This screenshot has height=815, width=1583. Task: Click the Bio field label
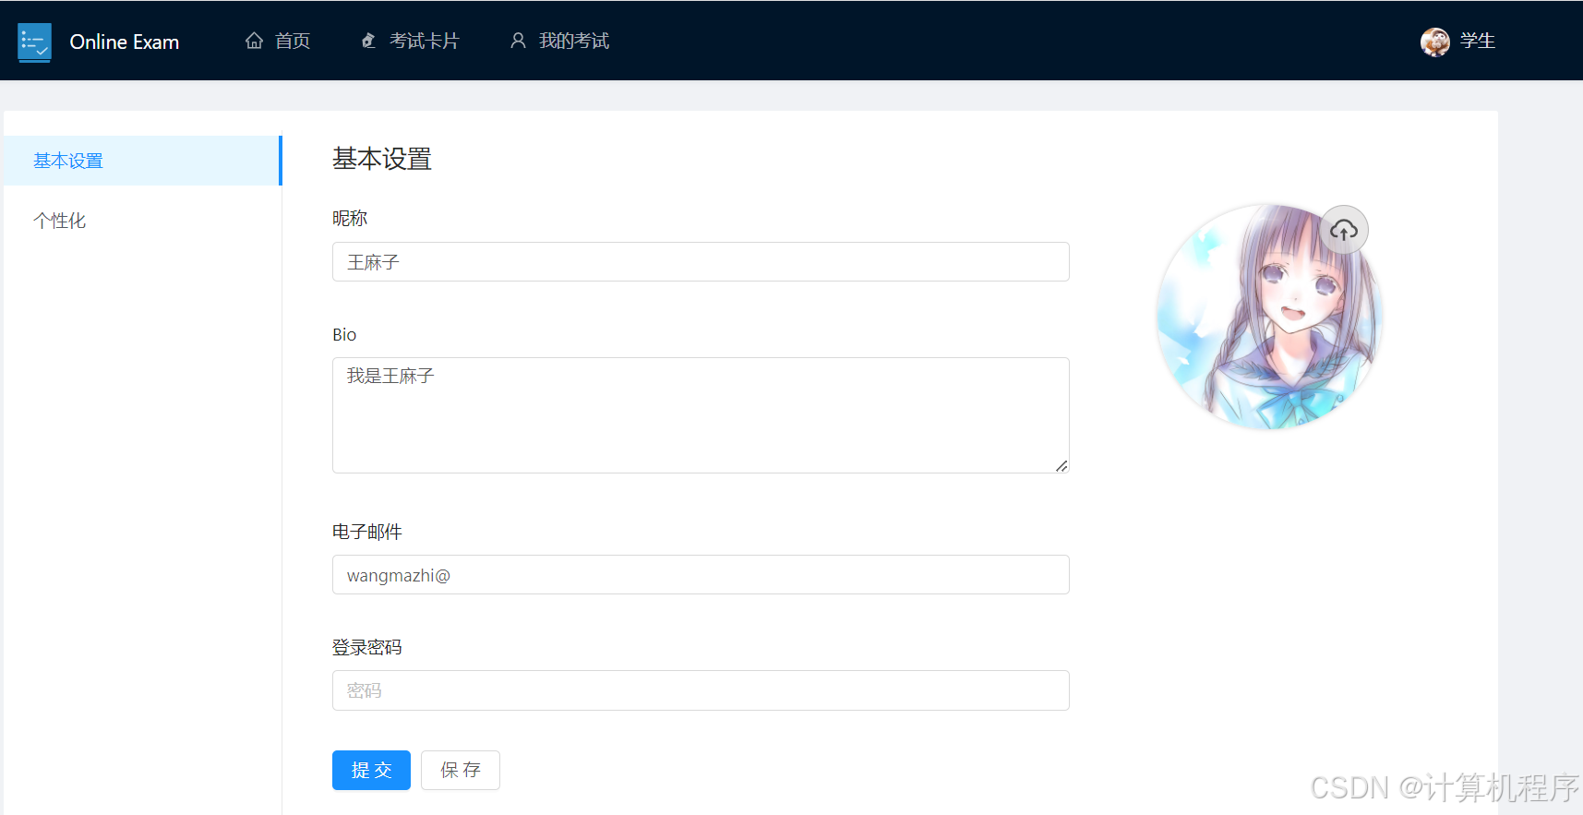(344, 334)
